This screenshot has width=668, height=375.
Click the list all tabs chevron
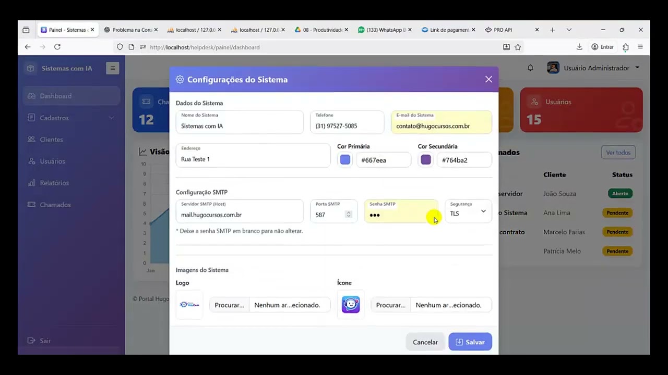[x=569, y=30]
